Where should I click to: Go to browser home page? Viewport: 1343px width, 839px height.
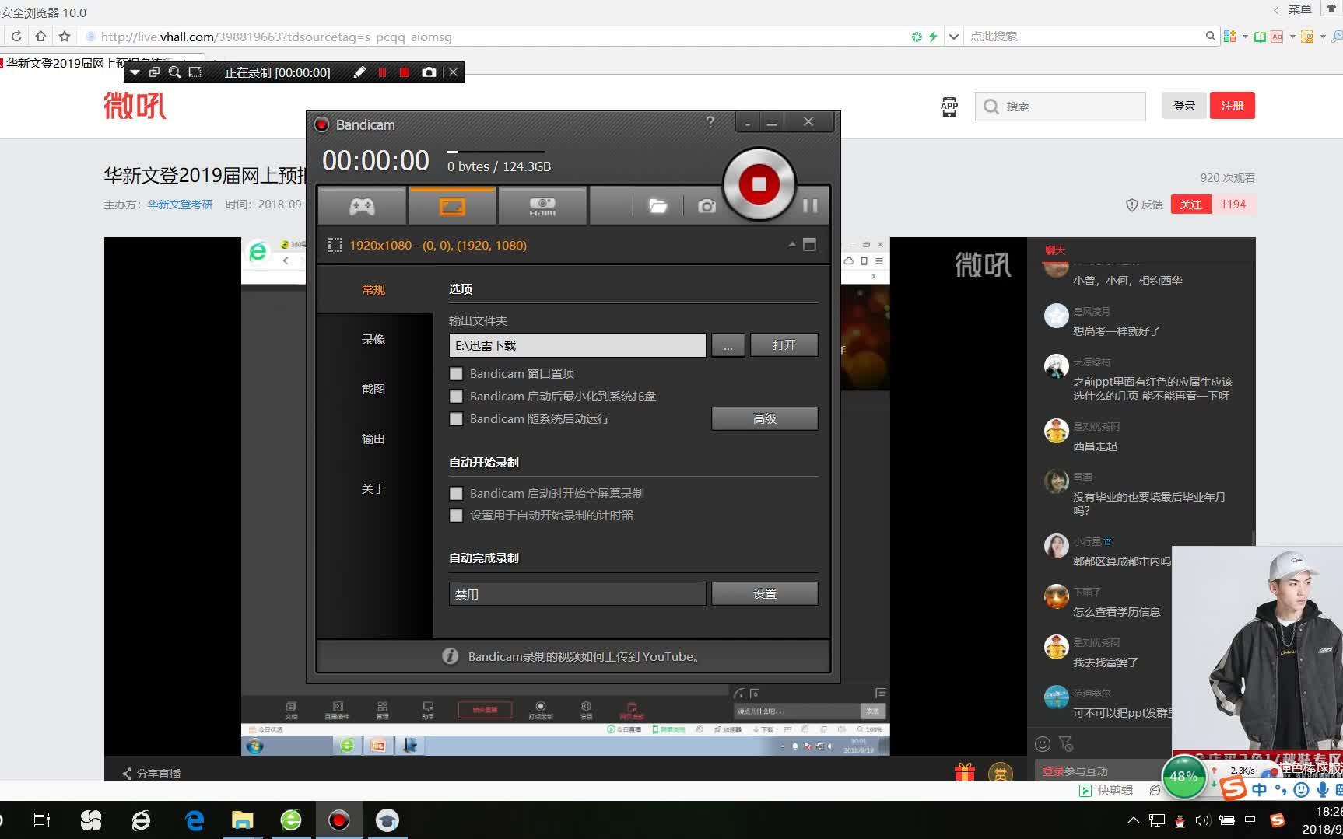40,37
